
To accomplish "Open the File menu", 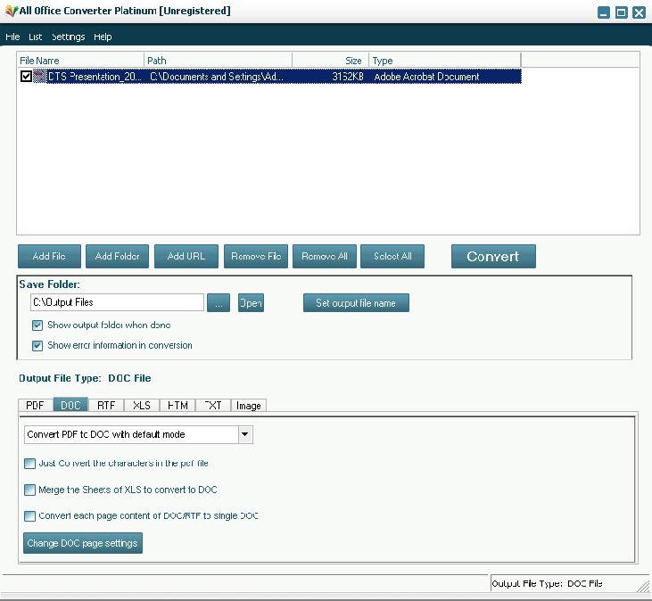I will click(12, 37).
